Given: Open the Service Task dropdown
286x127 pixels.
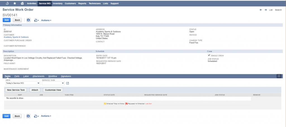Looking at the screenshot, I should pos(53,83).
